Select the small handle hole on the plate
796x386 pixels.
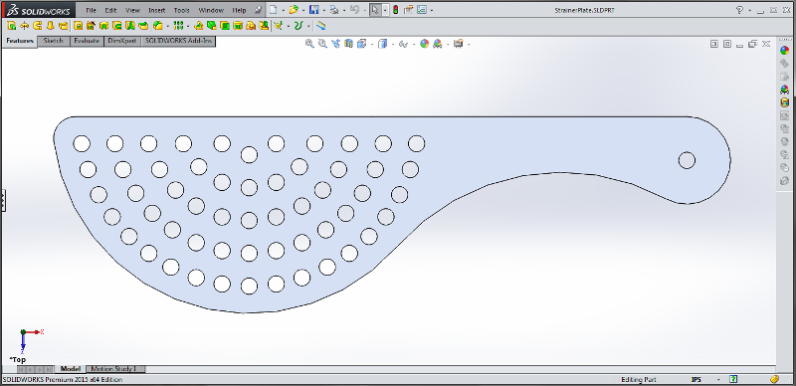[x=687, y=160]
